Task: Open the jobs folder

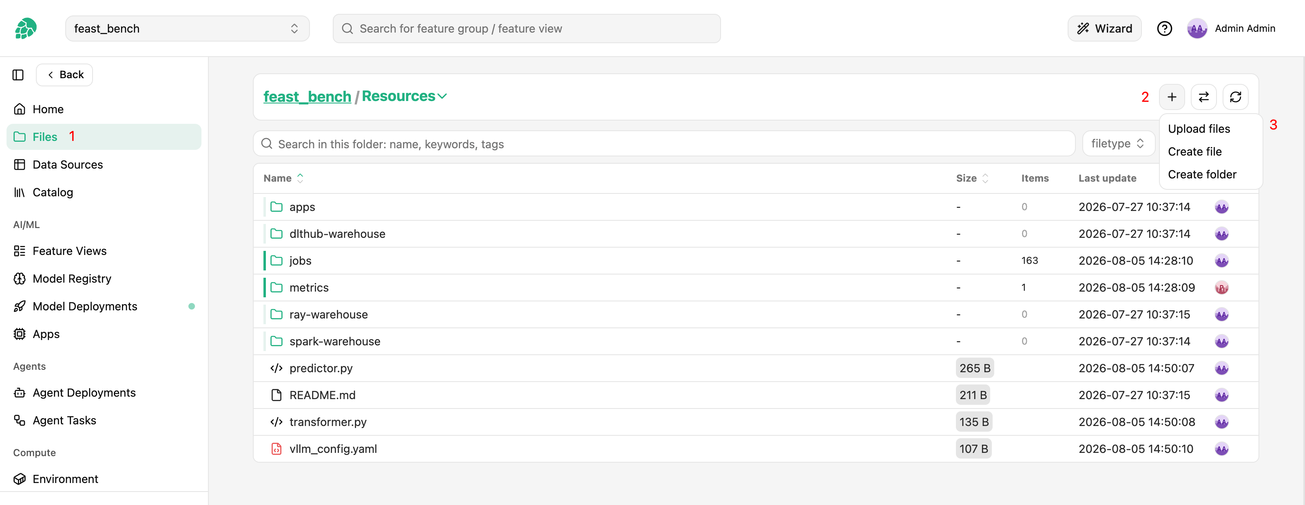Action: [300, 261]
